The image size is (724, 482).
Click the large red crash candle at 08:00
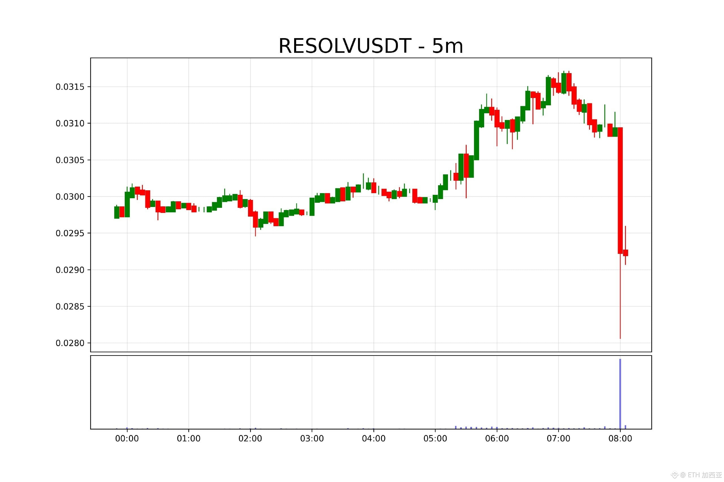620,191
